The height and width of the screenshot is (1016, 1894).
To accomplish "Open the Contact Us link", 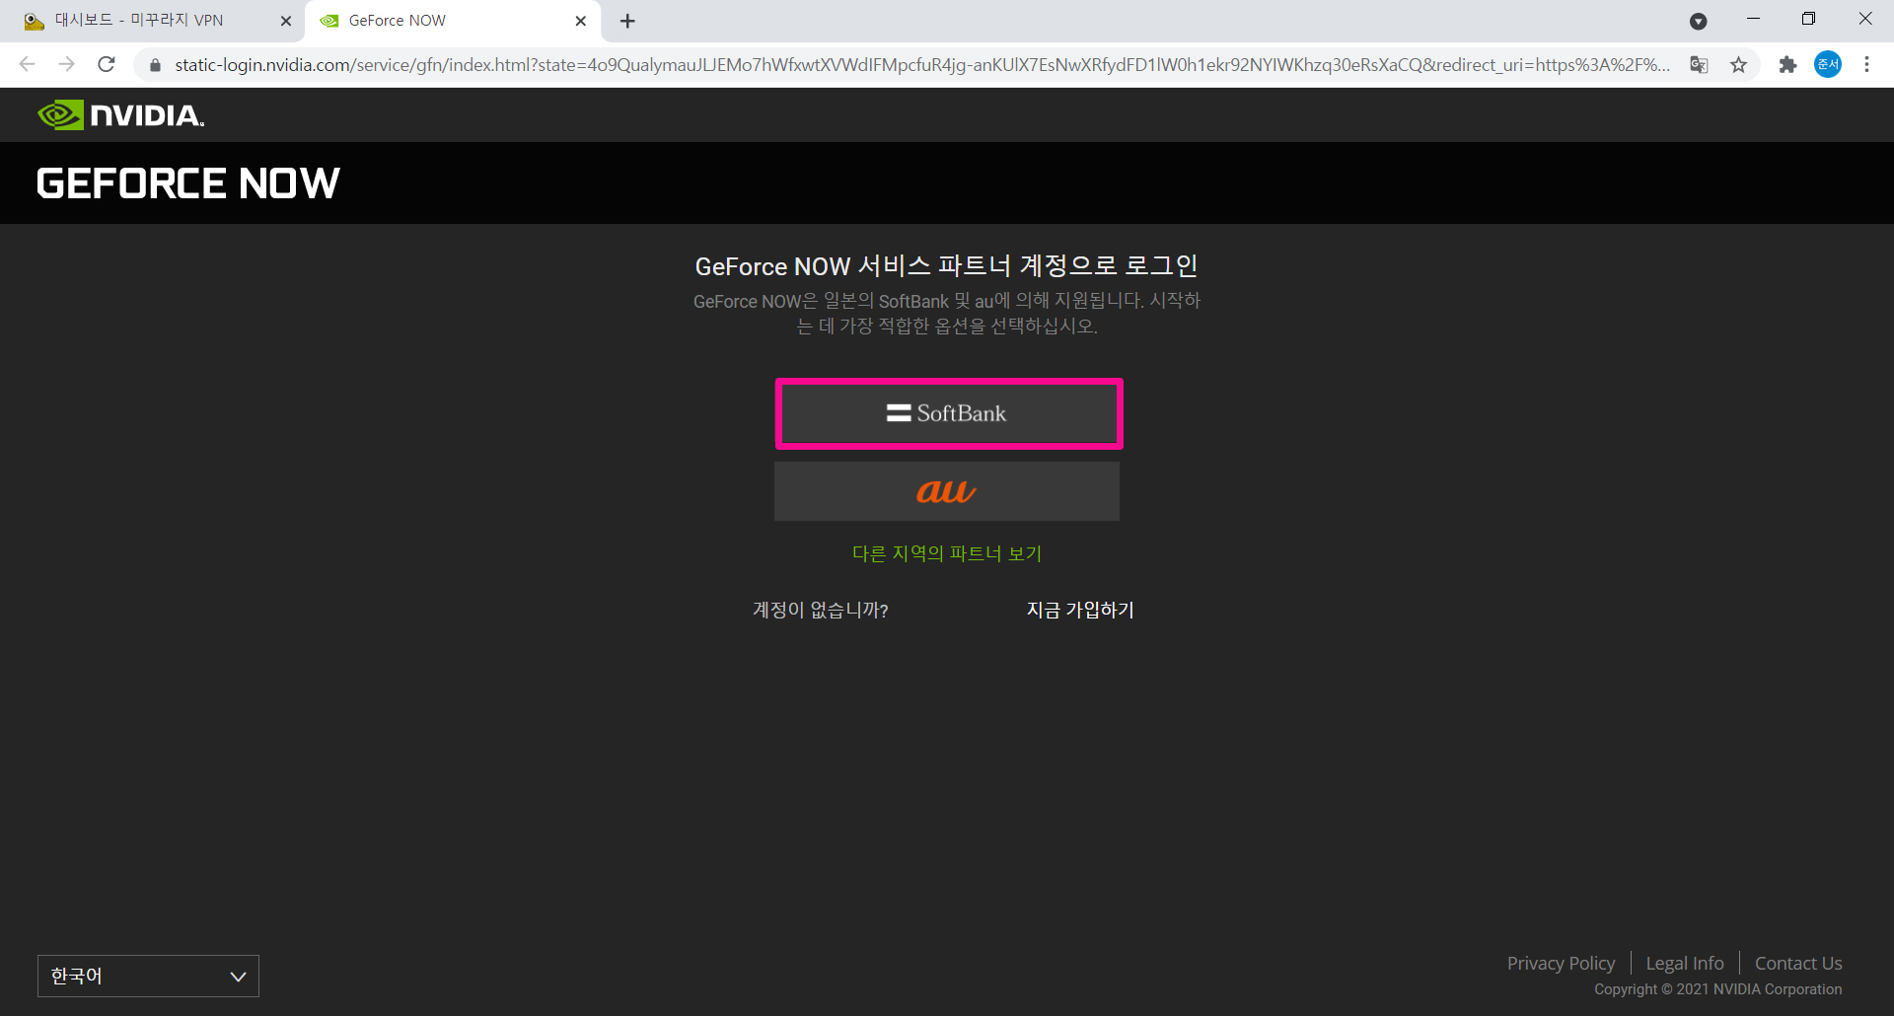I will pos(1798,963).
